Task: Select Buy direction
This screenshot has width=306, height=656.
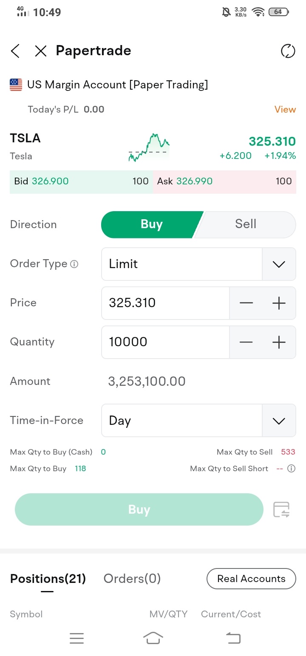Action: [x=152, y=224]
